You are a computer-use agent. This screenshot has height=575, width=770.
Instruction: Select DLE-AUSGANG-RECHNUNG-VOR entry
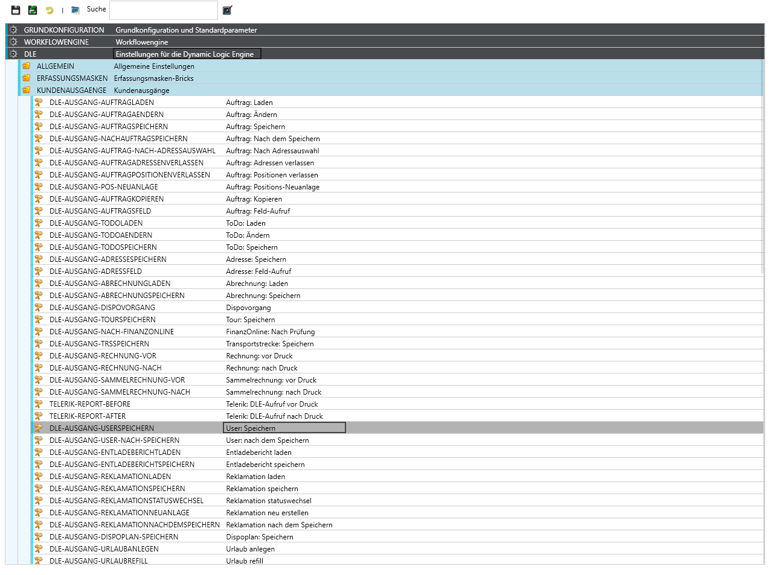(x=103, y=356)
